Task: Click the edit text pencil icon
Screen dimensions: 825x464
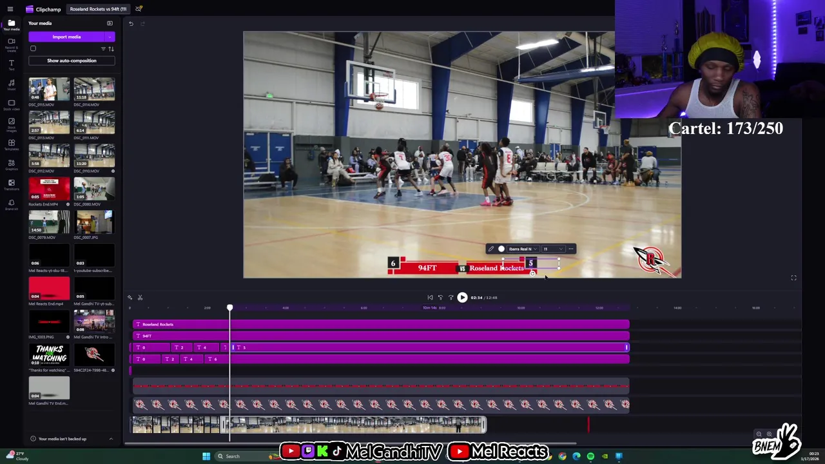Action: (x=491, y=249)
